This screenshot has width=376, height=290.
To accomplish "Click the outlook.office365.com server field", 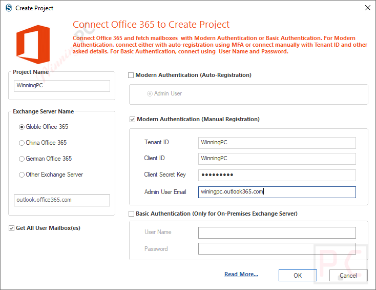I will point(62,200).
